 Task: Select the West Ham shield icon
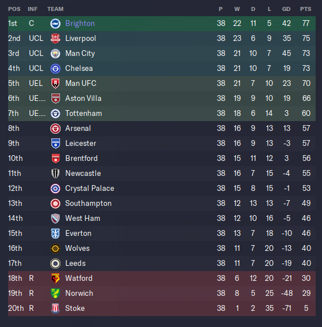pyautogui.click(x=55, y=219)
